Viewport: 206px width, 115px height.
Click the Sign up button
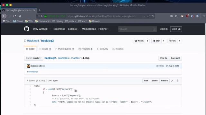pos(176,29)
